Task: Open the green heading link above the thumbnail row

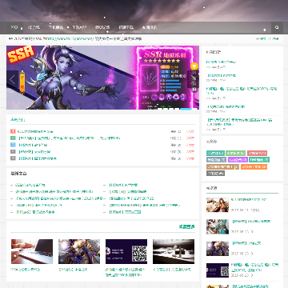Action: [x=186, y=227]
